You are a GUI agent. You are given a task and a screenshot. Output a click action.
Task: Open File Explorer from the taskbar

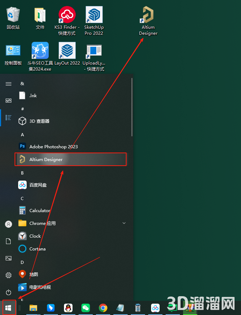(x=33, y=308)
